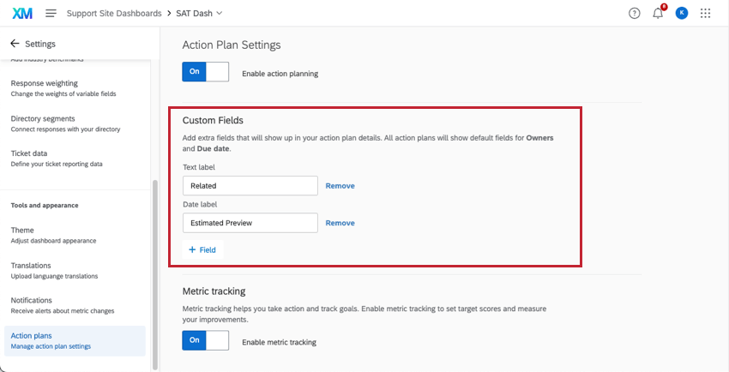Open the help question mark icon
Screen dimensions: 729x372
pyautogui.click(x=634, y=14)
